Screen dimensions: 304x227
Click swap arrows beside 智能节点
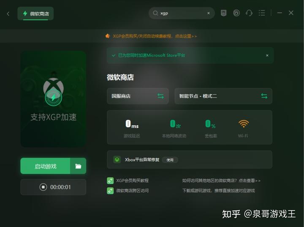pyautogui.click(x=264, y=96)
